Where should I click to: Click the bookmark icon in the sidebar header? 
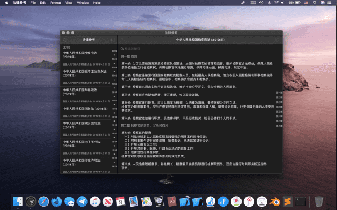(113, 40)
